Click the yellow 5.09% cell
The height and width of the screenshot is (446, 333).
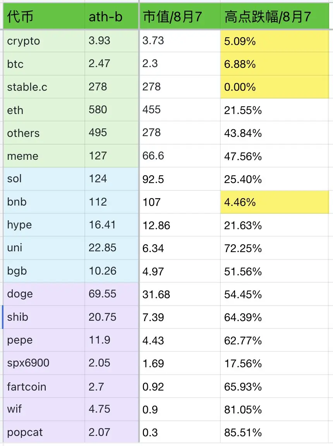275,41
